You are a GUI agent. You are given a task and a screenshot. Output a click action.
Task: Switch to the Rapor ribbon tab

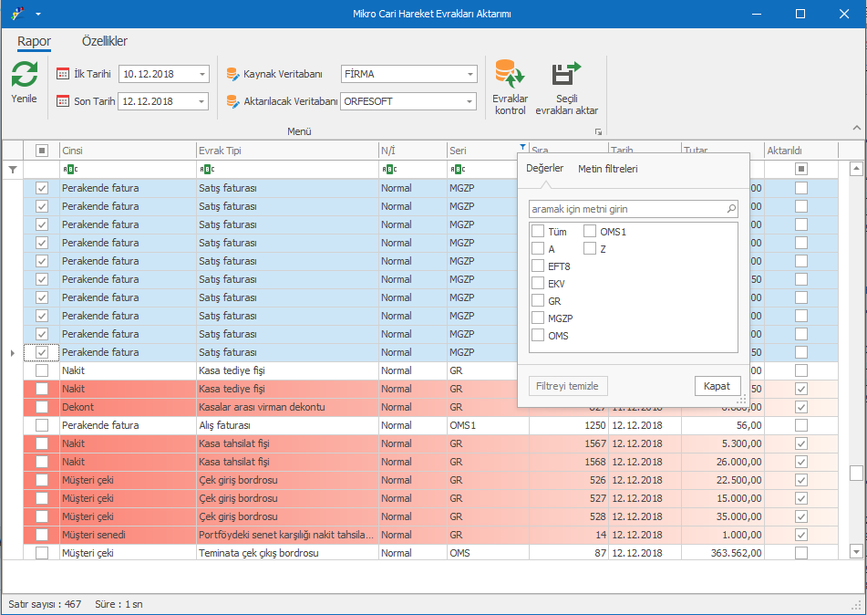tap(34, 41)
